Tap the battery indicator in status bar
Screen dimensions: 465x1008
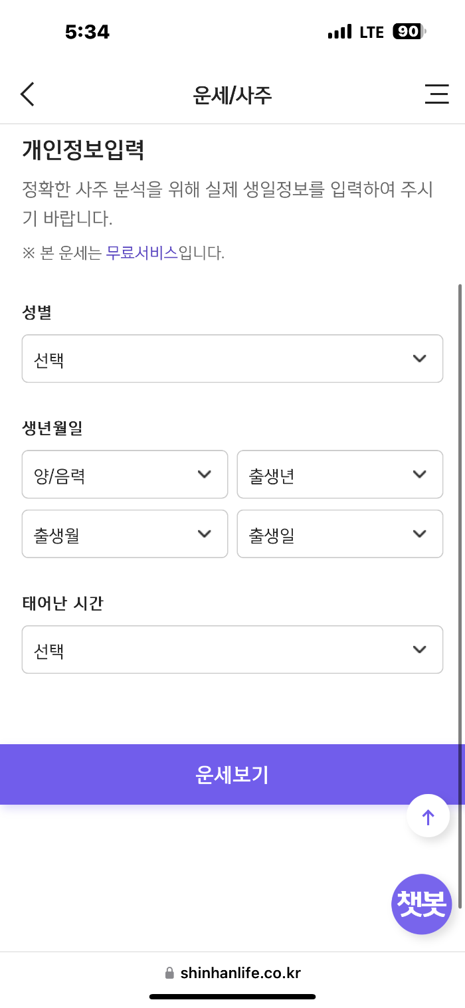(x=409, y=31)
